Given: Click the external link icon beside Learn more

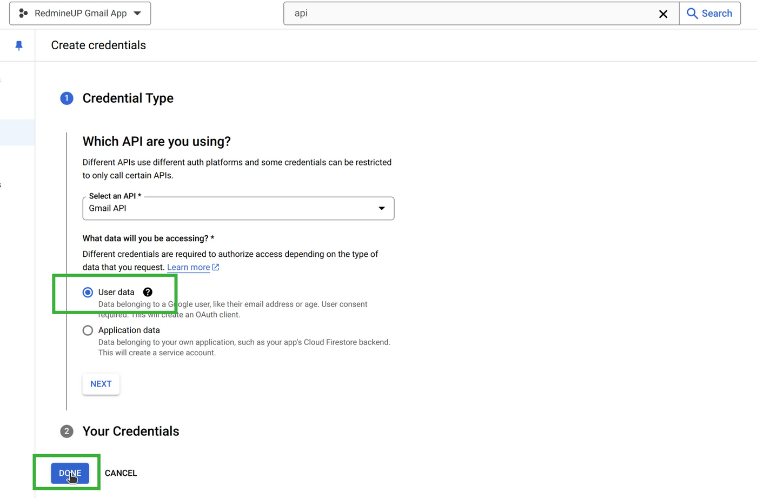Looking at the screenshot, I should [x=216, y=267].
